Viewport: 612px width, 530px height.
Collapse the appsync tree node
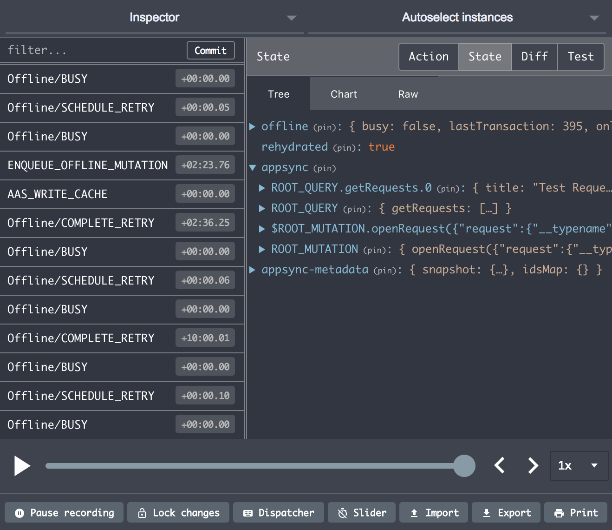pos(252,168)
